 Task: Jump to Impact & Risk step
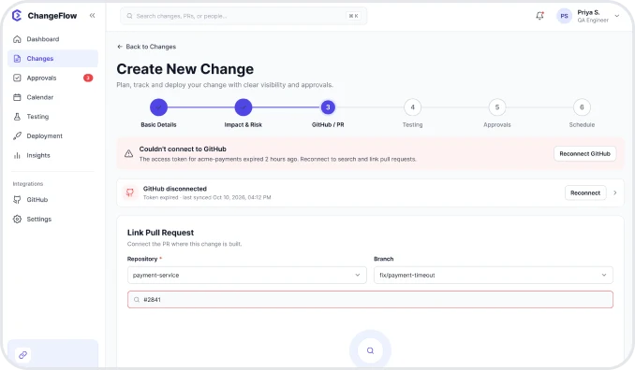tap(244, 107)
